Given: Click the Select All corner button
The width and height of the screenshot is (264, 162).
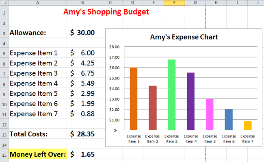Looking at the screenshot, I should tap(4, 2).
